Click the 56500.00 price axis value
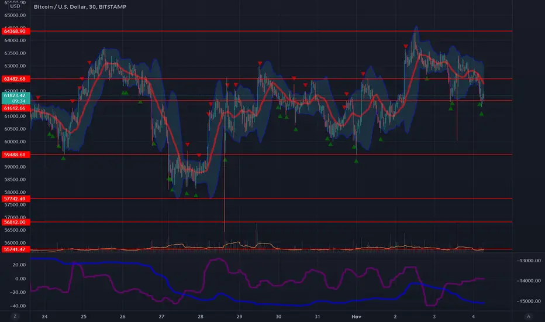The height and width of the screenshot is (322, 545). point(15,230)
